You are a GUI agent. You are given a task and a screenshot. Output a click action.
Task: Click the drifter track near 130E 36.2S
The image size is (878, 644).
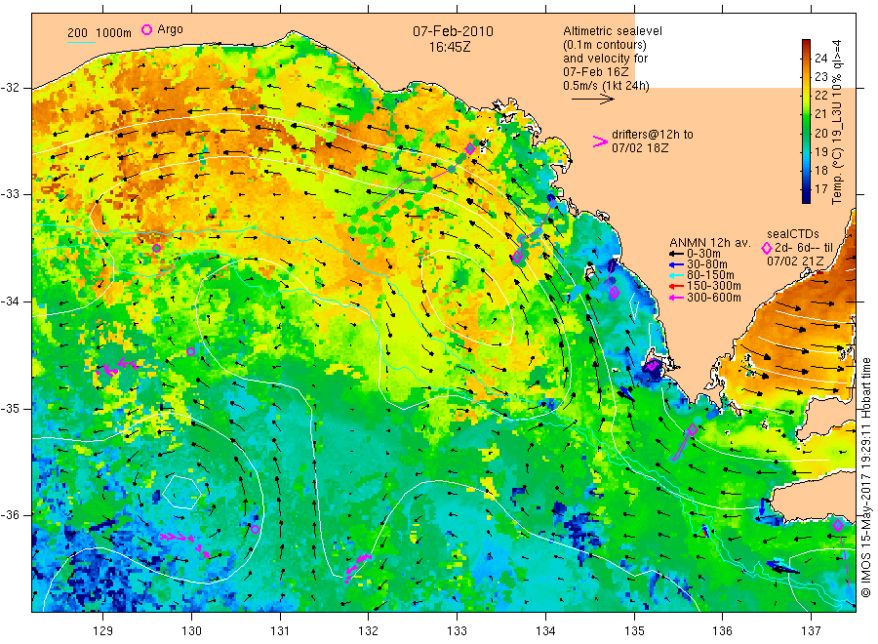[184, 543]
